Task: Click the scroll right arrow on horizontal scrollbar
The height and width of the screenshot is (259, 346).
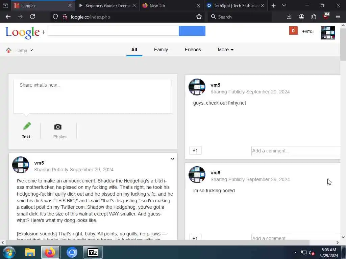Action: [x=338, y=242]
